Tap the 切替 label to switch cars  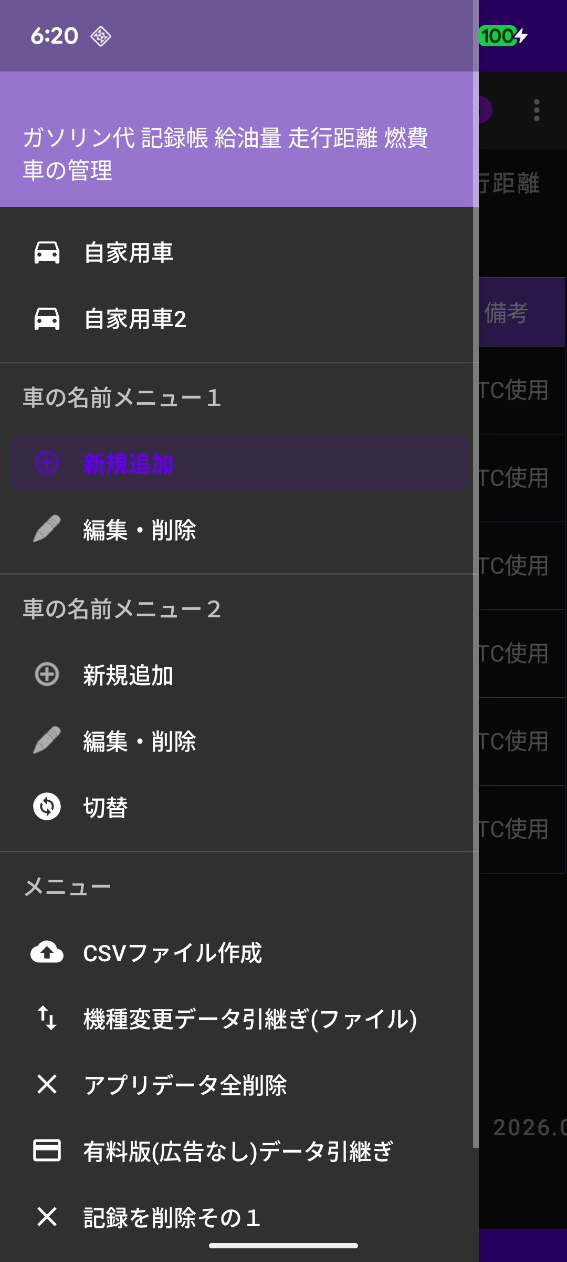click(105, 807)
